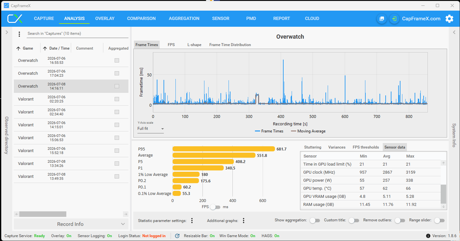
Task: Enable the Custom title toggle
Action: click(354, 220)
